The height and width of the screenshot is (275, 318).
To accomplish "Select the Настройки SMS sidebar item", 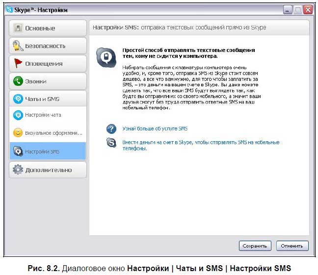I will point(48,151).
